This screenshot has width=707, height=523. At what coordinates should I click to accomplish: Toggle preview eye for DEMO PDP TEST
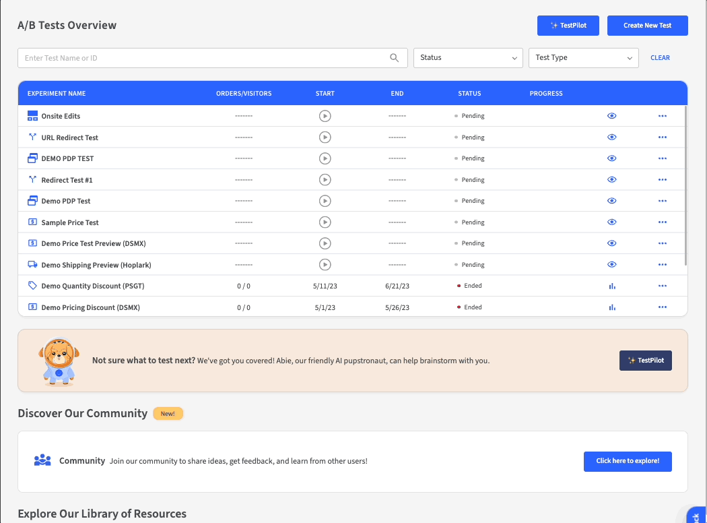612,158
